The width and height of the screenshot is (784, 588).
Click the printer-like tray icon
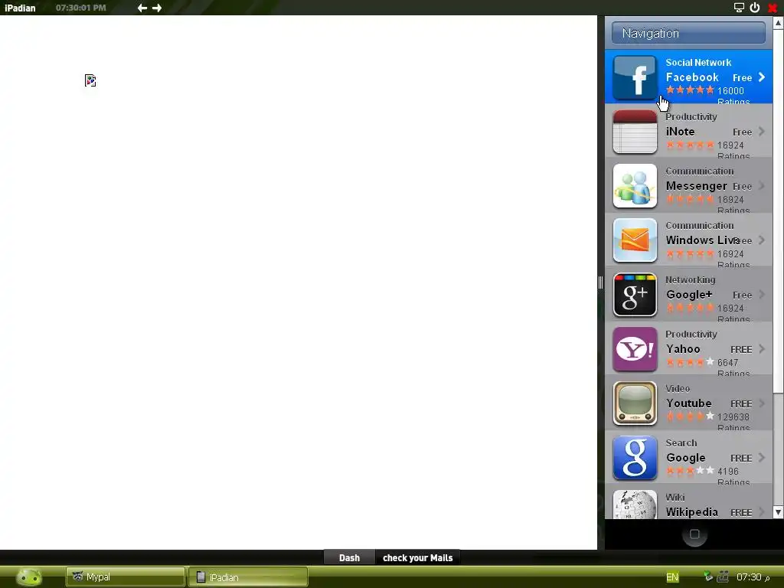click(x=723, y=577)
